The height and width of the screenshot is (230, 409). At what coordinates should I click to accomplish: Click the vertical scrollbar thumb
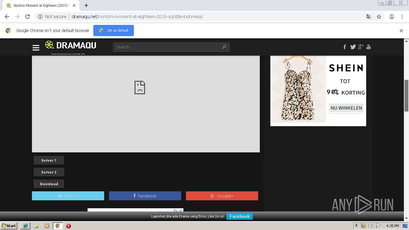pos(406,96)
